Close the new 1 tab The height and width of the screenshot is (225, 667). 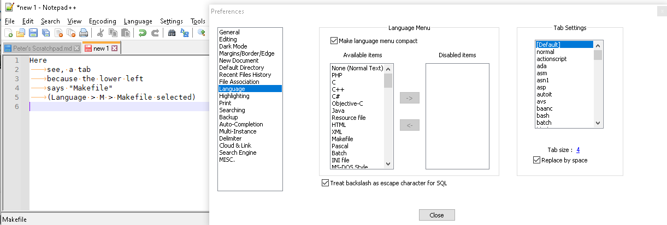(114, 48)
